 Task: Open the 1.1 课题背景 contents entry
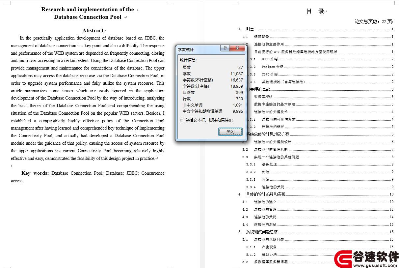[x=318, y=37]
